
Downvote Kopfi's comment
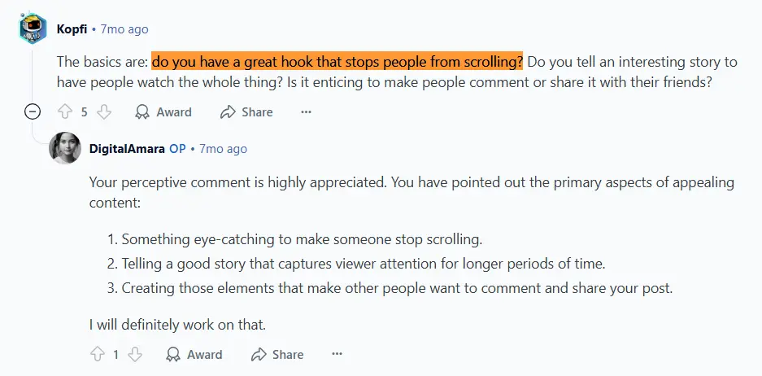103,111
